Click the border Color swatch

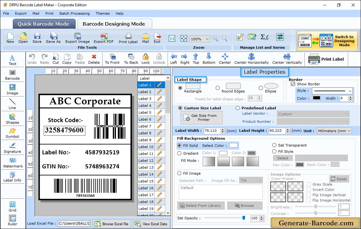(316, 98)
